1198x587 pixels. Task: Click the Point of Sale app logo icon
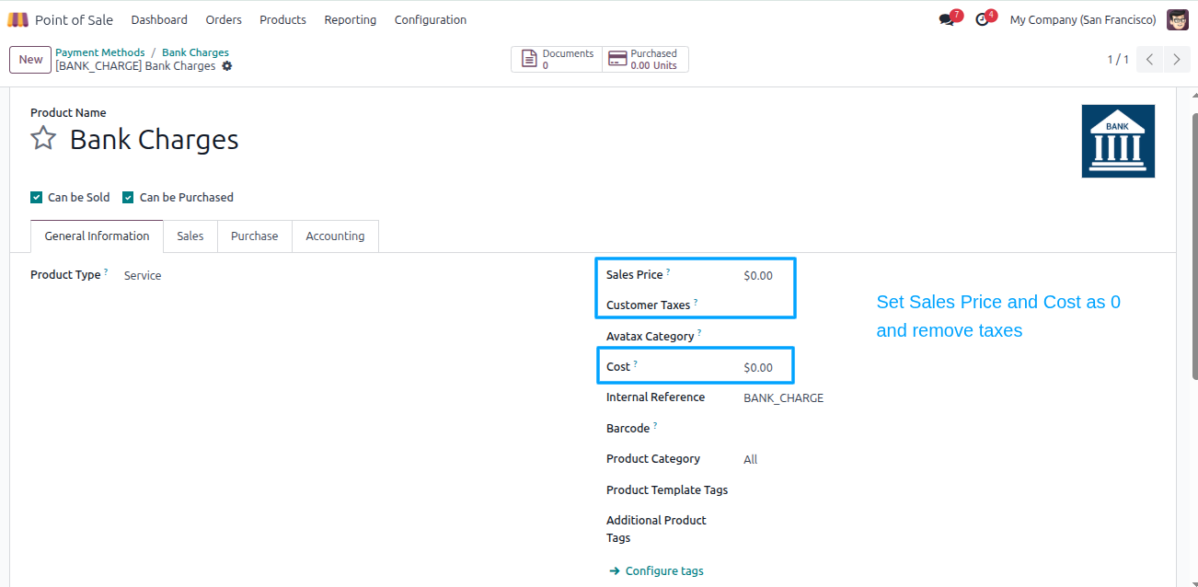click(x=18, y=19)
